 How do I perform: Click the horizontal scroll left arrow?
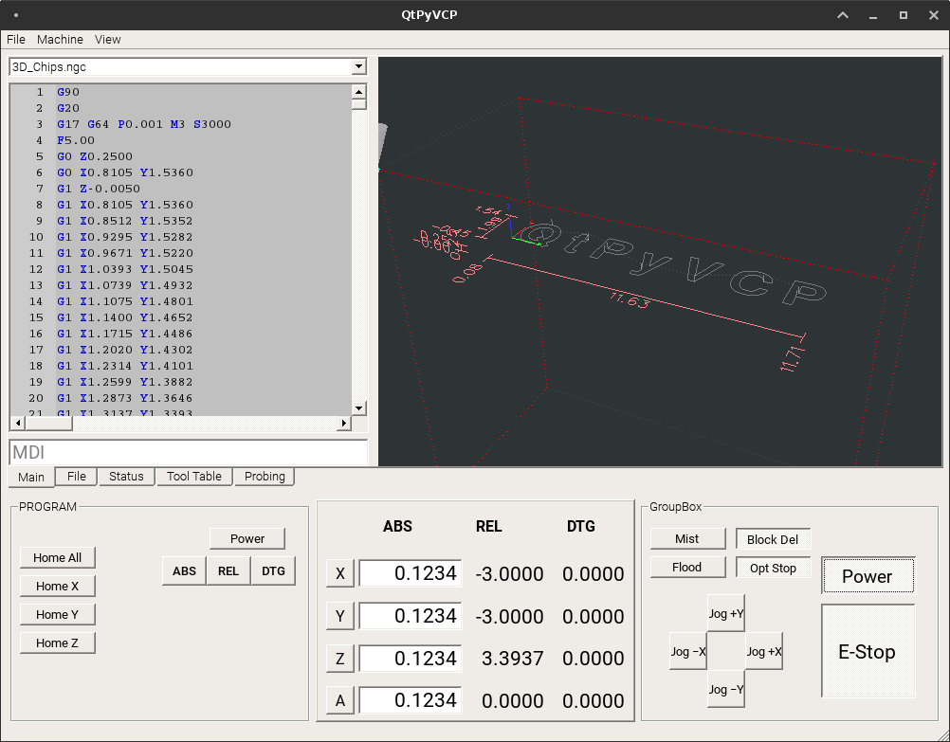[18, 423]
